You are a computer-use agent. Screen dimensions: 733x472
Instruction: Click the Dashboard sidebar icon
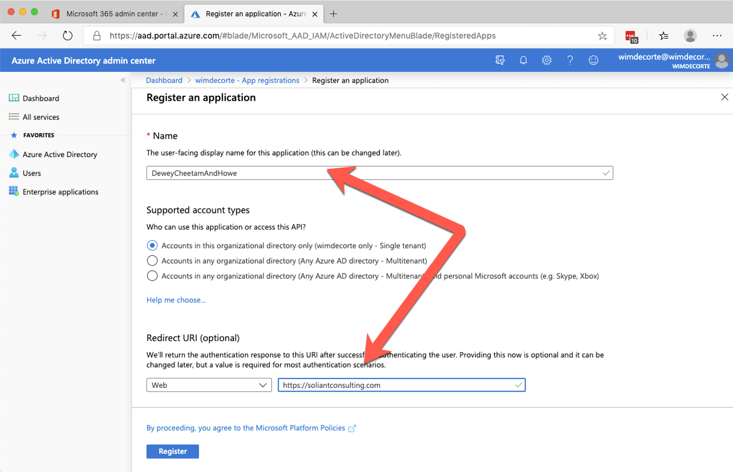[14, 98]
